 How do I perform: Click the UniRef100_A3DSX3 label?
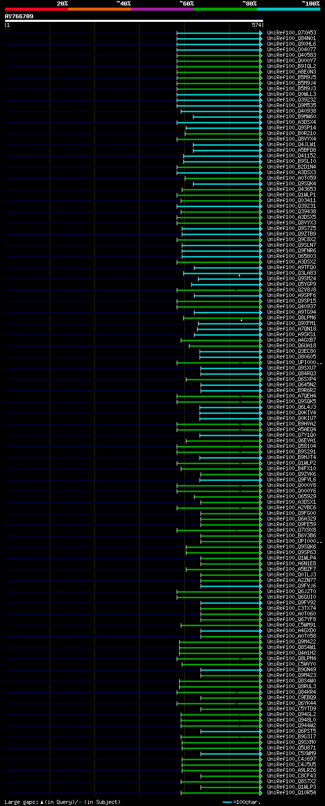[x=291, y=172]
